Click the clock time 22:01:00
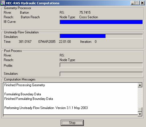The image size is (146, 127). pos(65,42)
